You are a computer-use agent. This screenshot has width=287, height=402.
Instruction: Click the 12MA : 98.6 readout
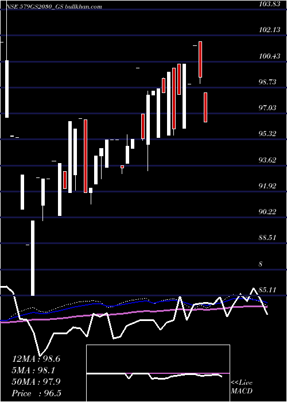coord(36,359)
